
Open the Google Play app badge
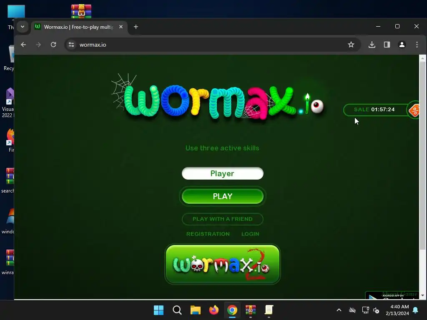coord(392,295)
